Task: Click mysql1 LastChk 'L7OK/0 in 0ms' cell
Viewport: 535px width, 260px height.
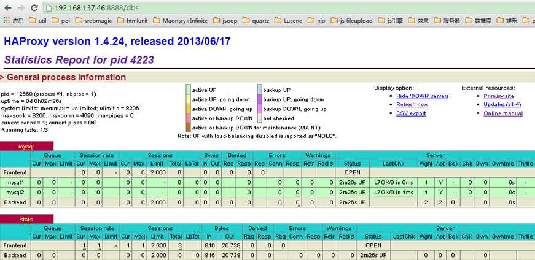Action: (394, 182)
